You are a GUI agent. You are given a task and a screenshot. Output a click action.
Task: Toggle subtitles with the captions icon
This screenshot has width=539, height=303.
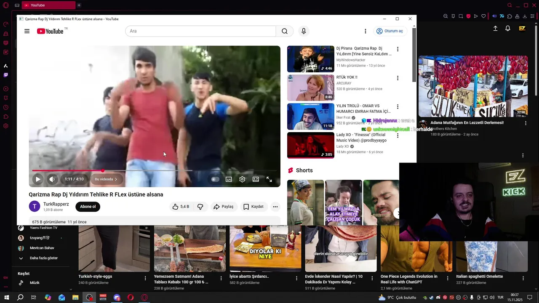tap(229, 179)
